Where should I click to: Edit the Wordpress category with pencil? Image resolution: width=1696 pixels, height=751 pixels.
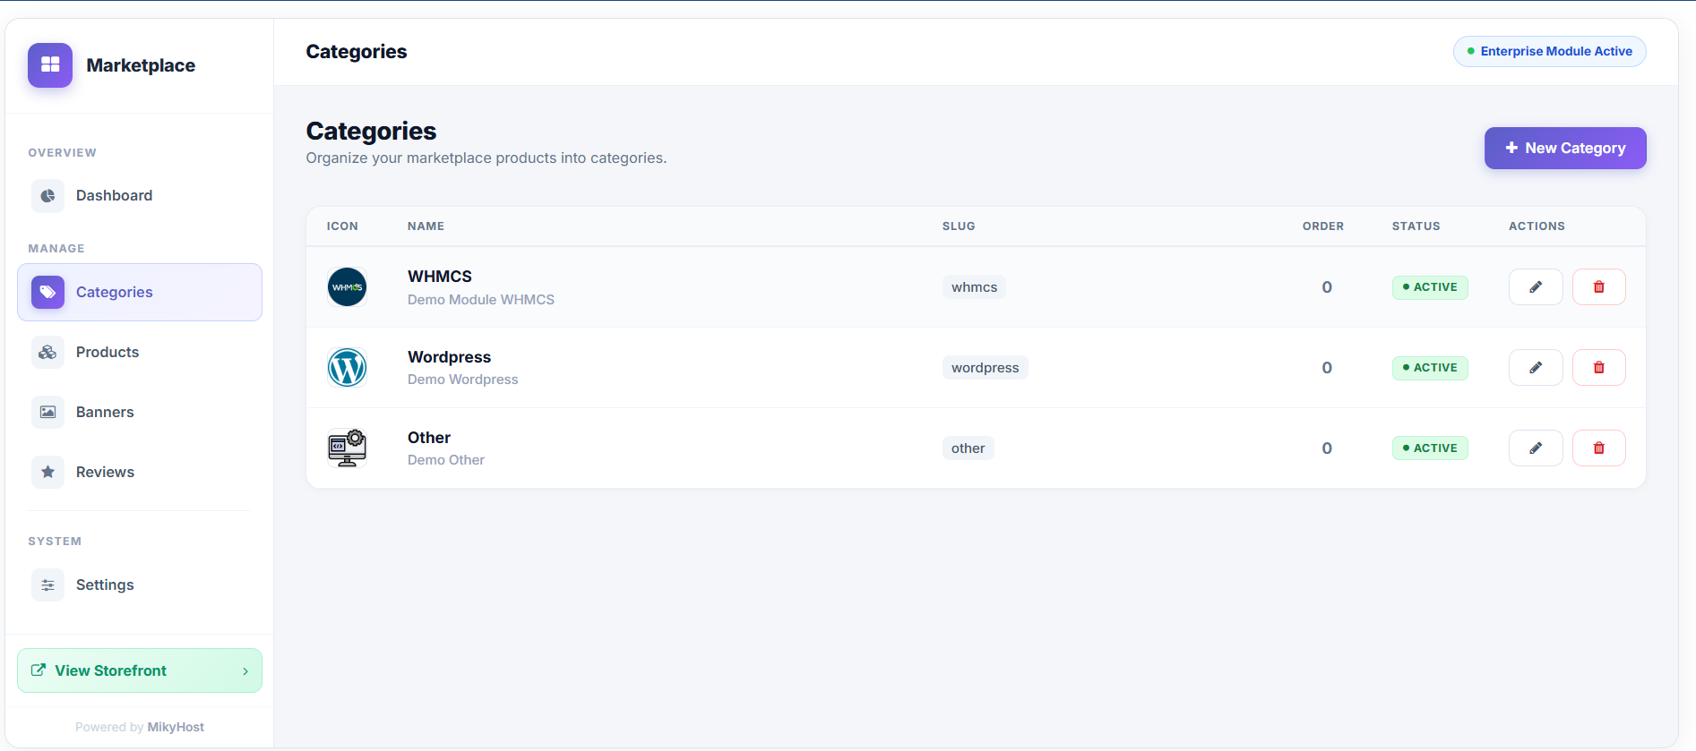(1536, 368)
